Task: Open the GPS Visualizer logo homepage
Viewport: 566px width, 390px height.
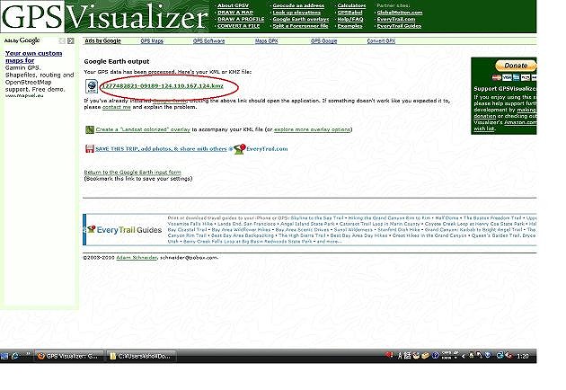Action: 105,16
